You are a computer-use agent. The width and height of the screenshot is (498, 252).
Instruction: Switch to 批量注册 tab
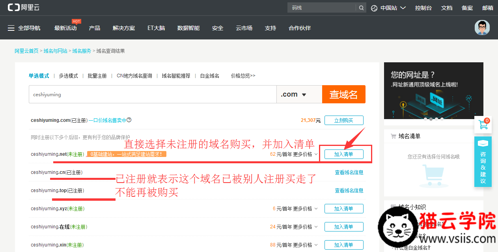click(x=97, y=76)
